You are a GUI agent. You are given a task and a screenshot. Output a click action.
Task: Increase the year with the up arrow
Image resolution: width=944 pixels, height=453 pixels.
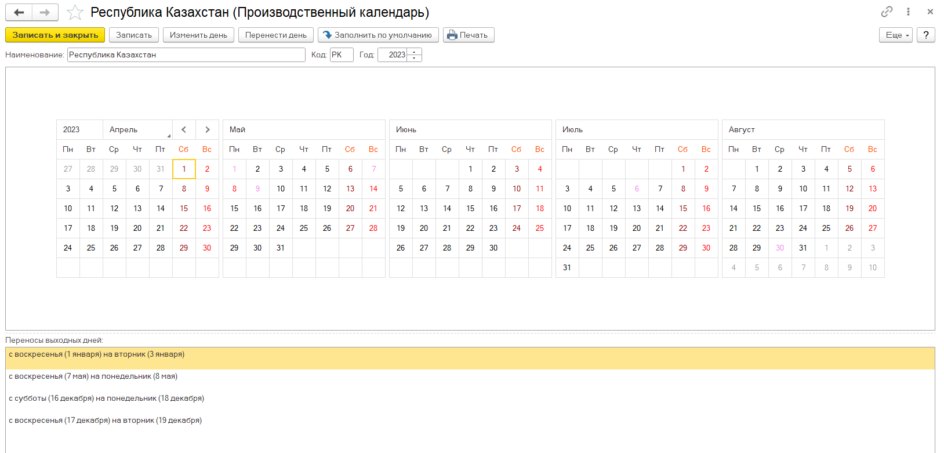pos(415,52)
